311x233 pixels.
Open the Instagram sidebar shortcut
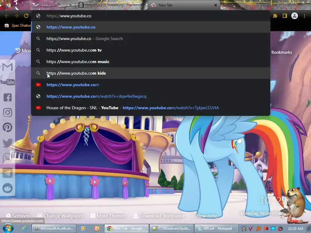(8, 113)
